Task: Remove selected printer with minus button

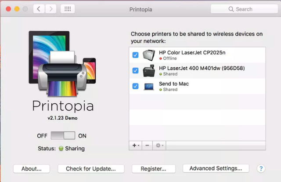Action: click(147, 145)
